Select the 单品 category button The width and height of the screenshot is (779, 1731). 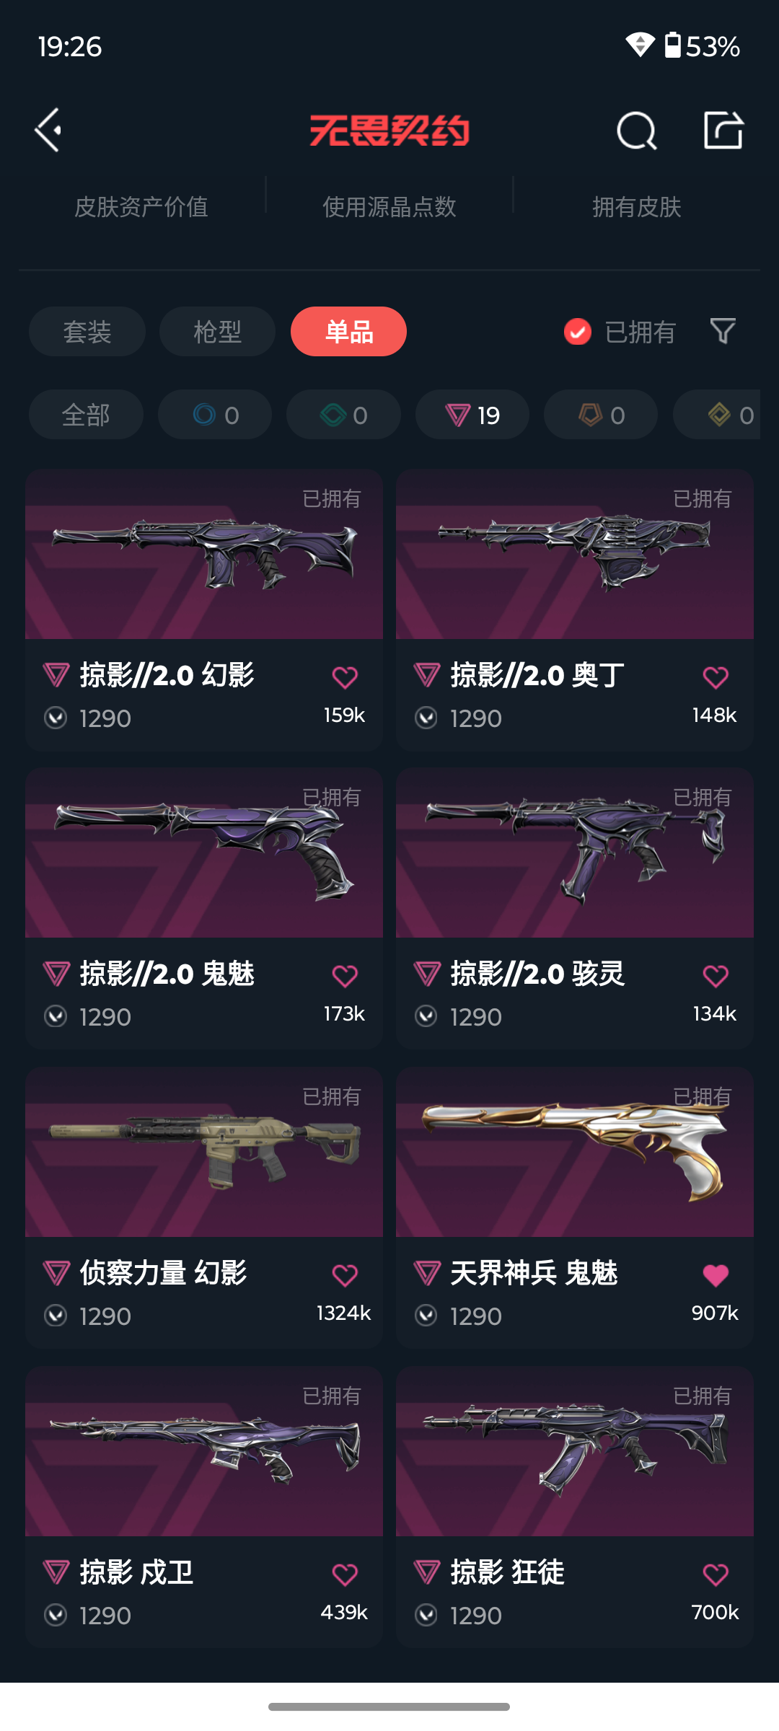click(348, 332)
